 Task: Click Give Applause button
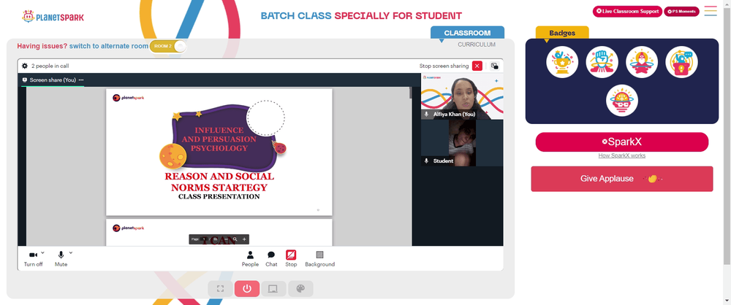(622, 179)
